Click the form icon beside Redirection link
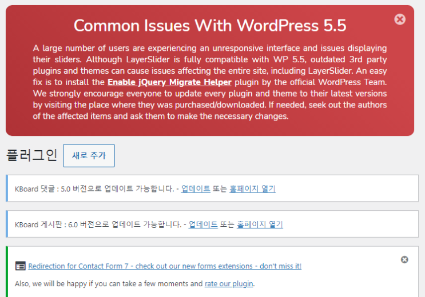Screen dimensions: 425x297 [x=21, y=266]
